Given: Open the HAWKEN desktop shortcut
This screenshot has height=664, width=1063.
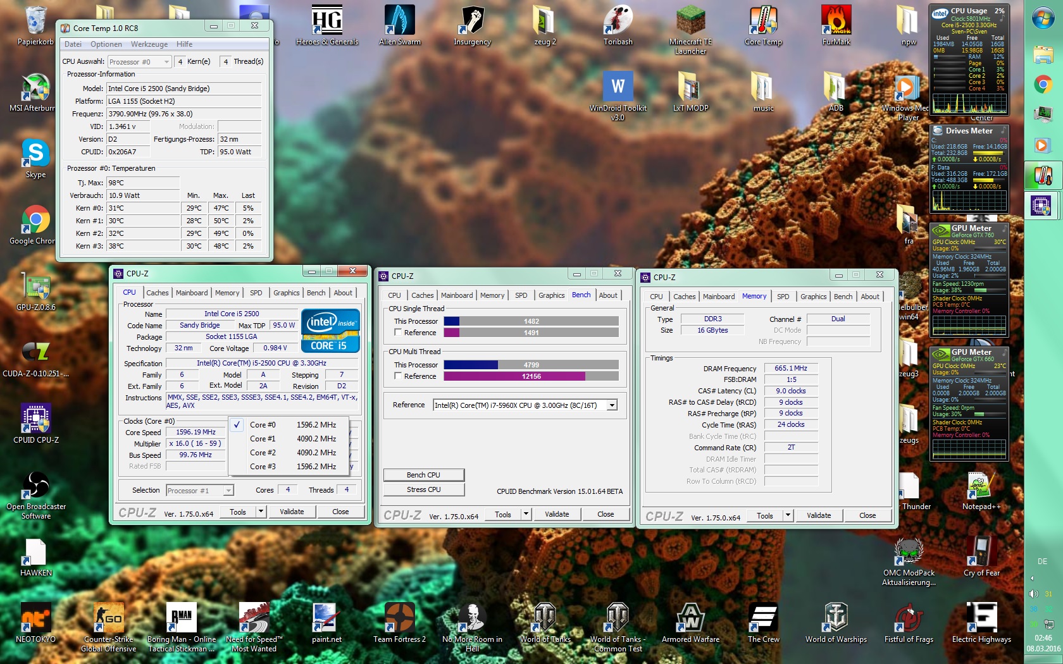Looking at the screenshot, I should pos(35,557).
